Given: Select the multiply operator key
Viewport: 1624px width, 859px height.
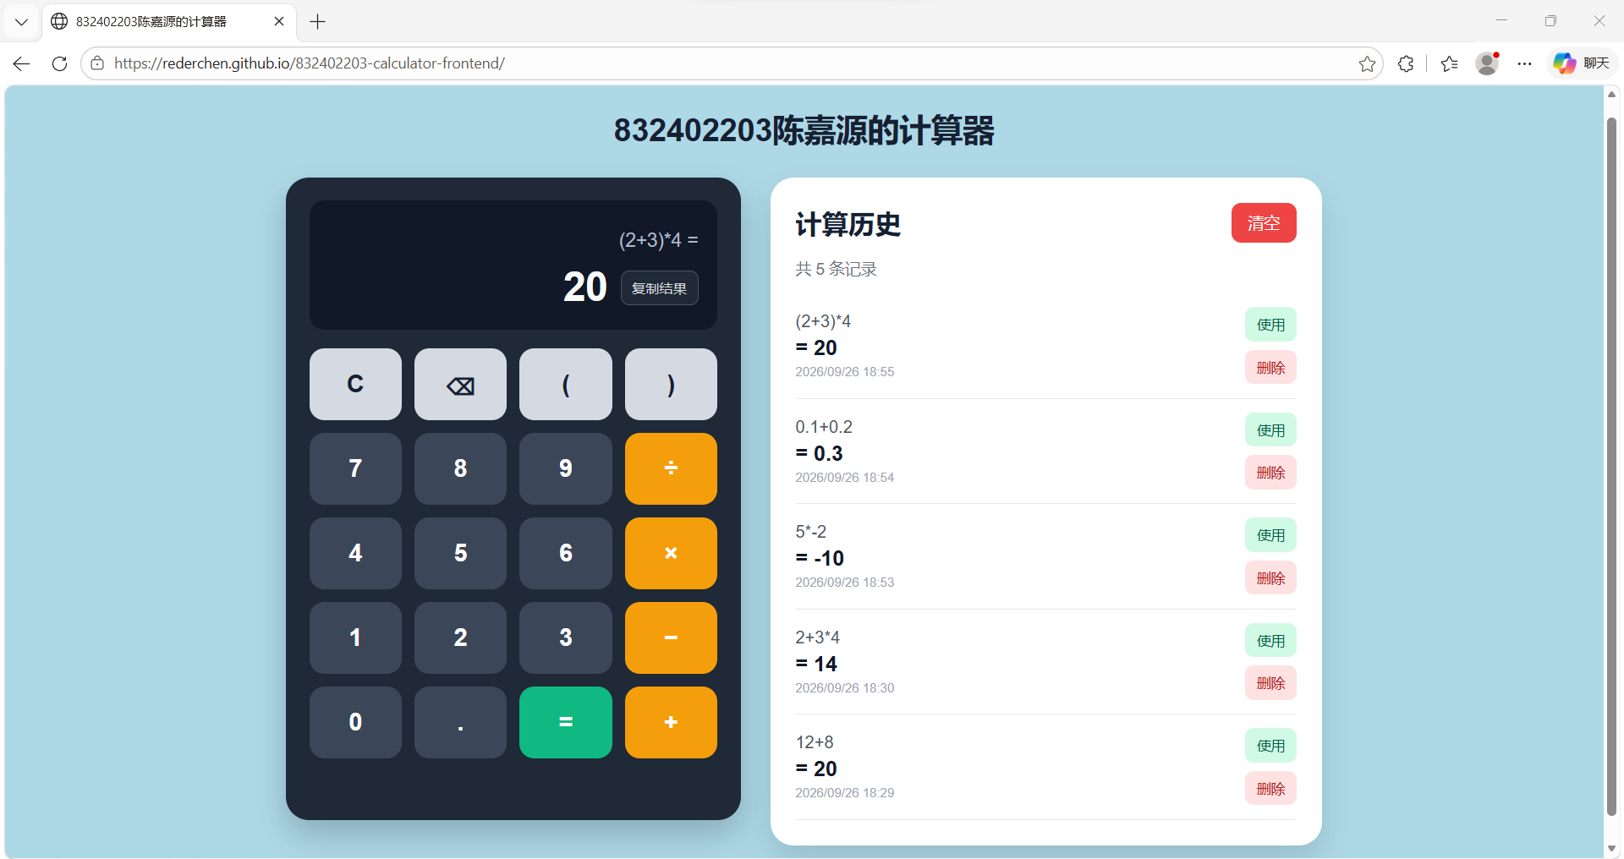Looking at the screenshot, I should coord(671,553).
